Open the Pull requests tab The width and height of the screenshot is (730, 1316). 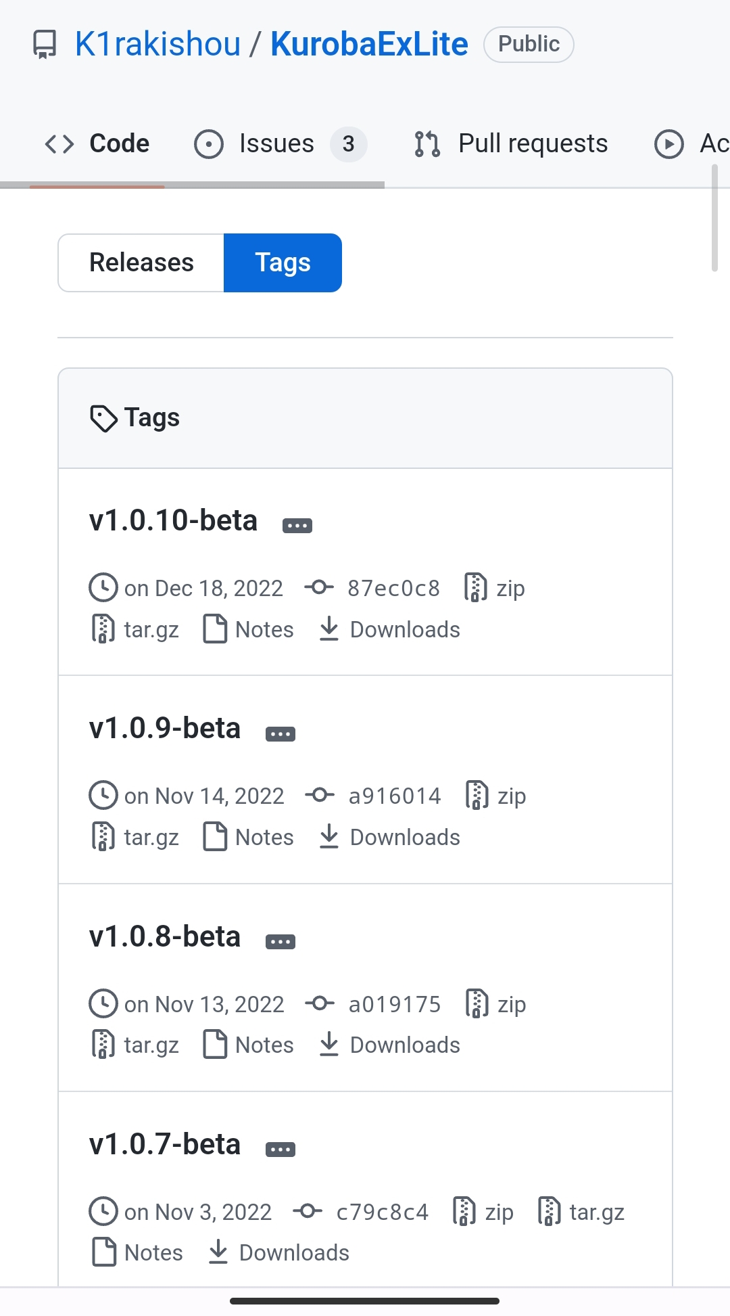(x=511, y=144)
